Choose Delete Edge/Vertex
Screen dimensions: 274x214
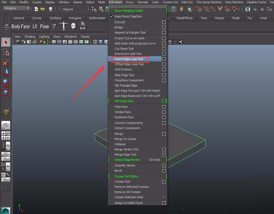click(x=127, y=160)
